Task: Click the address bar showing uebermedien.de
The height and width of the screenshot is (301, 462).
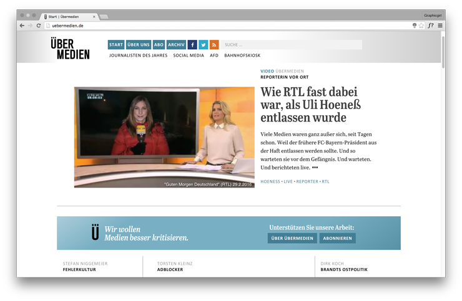Action: (x=229, y=26)
